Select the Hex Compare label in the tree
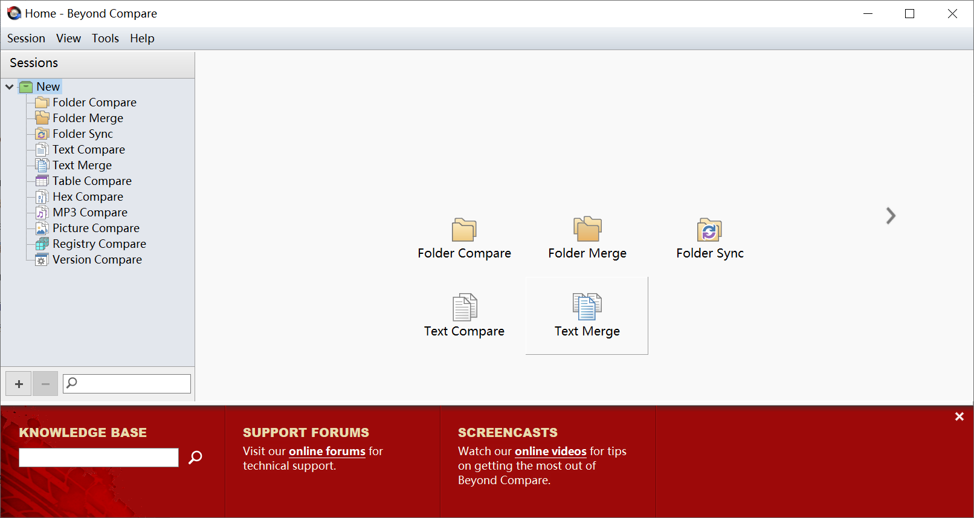Screen dimensions: 974x518 pyautogui.click(x=88, y=196)
